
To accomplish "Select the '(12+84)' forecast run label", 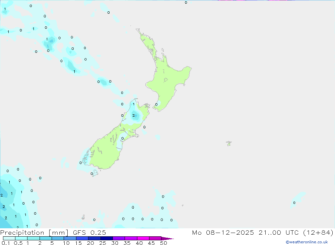I will [x=318, y=232].
